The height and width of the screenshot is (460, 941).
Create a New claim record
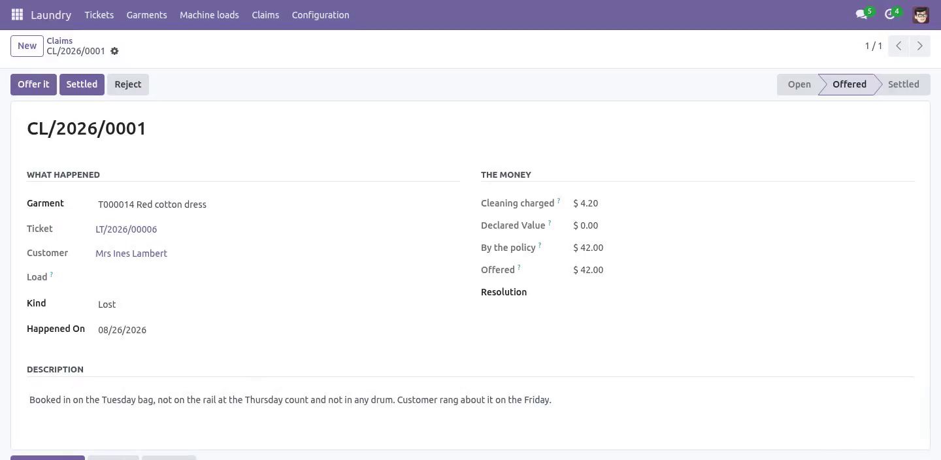click(x=27, y=46)
